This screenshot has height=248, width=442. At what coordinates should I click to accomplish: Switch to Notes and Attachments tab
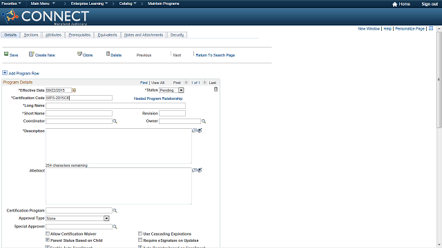(144, 35)
